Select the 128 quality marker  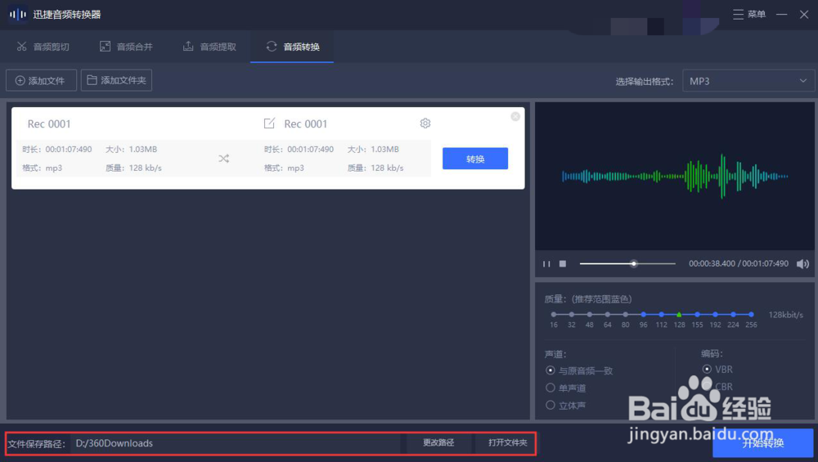click(679, 315)
